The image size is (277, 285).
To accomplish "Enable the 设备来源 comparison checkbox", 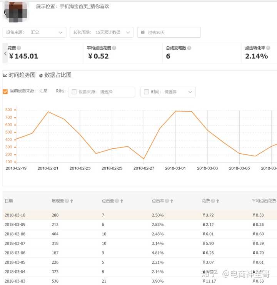I will click(x=74, y=92).
